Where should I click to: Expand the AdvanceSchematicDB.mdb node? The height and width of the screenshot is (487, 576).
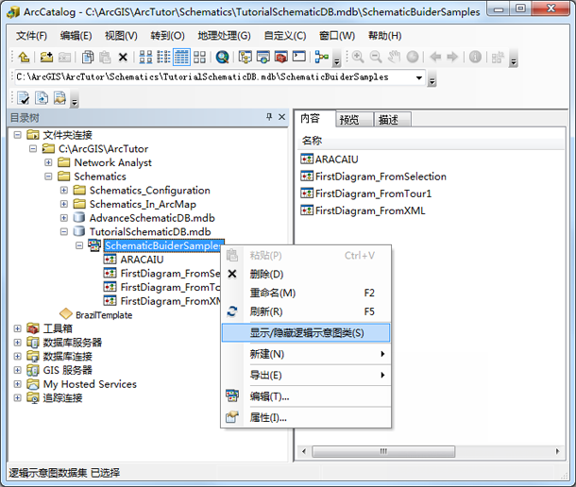pyautogui.click(x=64, y=218)
